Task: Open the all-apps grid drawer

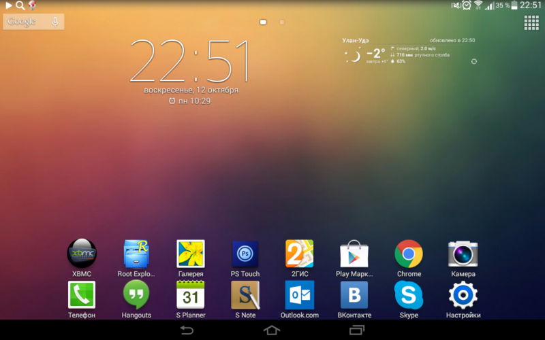Action: [x=531, y=22]
